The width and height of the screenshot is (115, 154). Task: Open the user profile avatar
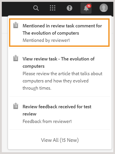pos(104,8)
